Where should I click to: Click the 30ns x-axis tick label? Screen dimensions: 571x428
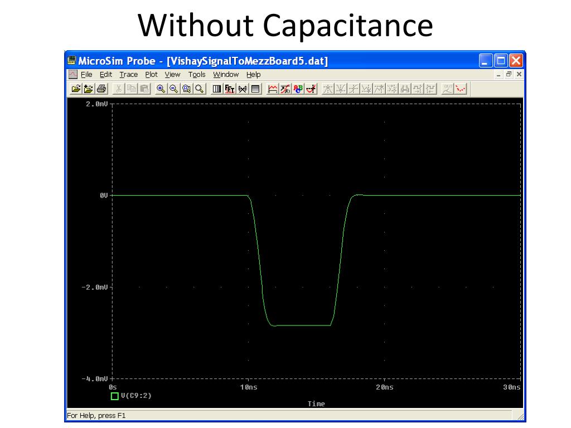click(x=512, y=387)
